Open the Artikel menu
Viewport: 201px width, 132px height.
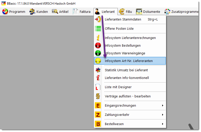[x=64, y=12]
